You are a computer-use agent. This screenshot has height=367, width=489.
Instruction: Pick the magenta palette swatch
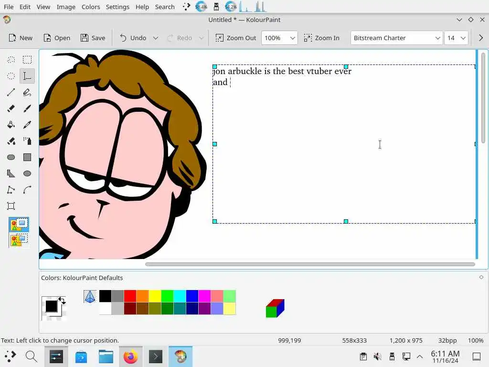pyautogui.click(x=204, y=296)
